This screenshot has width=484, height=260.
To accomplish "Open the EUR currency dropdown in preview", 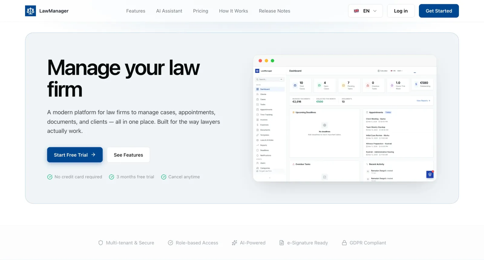I will 400,71.
